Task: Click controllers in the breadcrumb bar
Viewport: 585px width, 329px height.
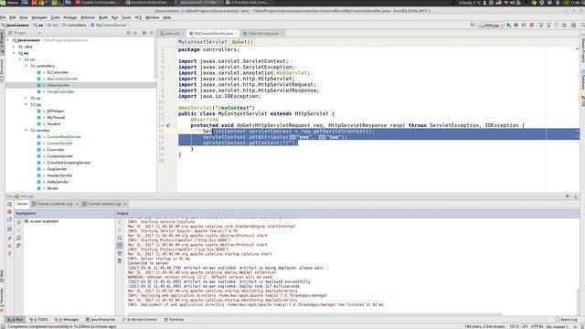Action: (74, 25)
